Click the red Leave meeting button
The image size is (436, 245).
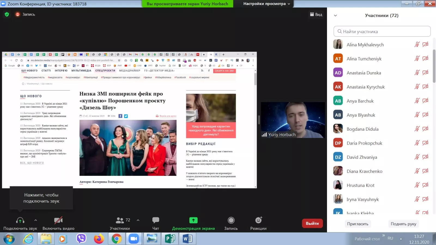(312, 223)
